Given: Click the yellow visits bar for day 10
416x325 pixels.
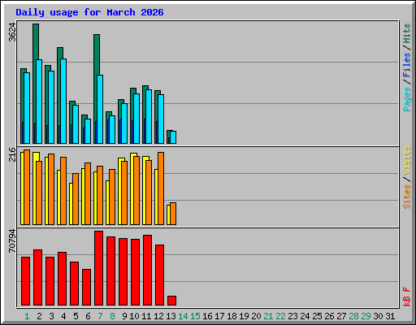Looking at the screenshot, I should [132, 188].
